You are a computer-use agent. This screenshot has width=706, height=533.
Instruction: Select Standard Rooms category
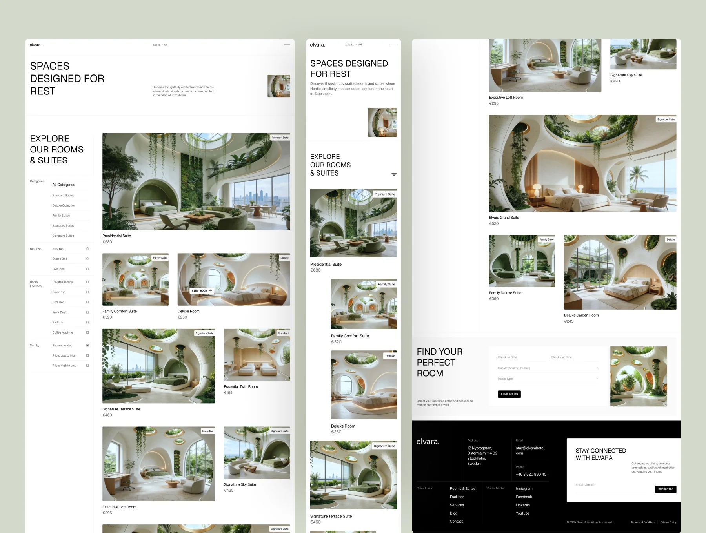point(63,195)
